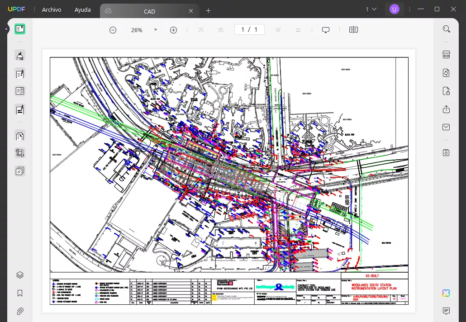
Task: Jump to the first page
Action: coord(201,30)
